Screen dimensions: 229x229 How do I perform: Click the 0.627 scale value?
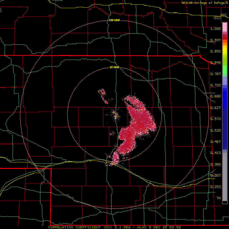tap(216, 108)
